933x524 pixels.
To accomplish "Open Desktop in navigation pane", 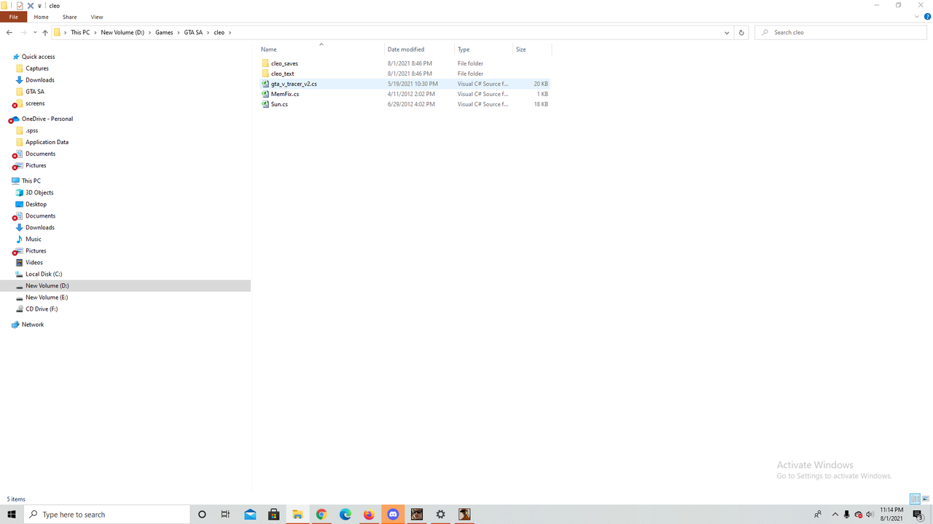I will click(x=36, y=204).
